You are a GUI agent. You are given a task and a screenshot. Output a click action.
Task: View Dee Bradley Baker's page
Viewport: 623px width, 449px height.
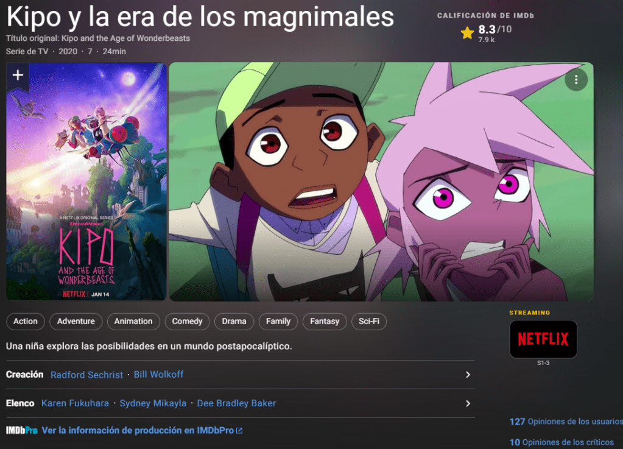point(236,403)
